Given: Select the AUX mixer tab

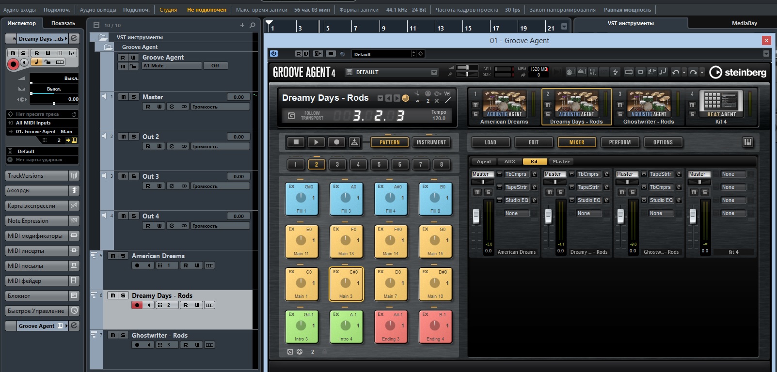Looking at the screenshot, I should coord(509,162).
